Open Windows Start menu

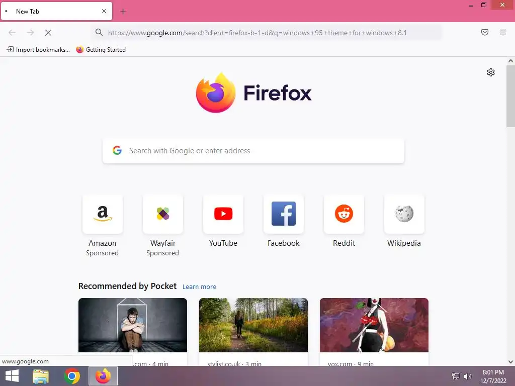click(12, 376)
